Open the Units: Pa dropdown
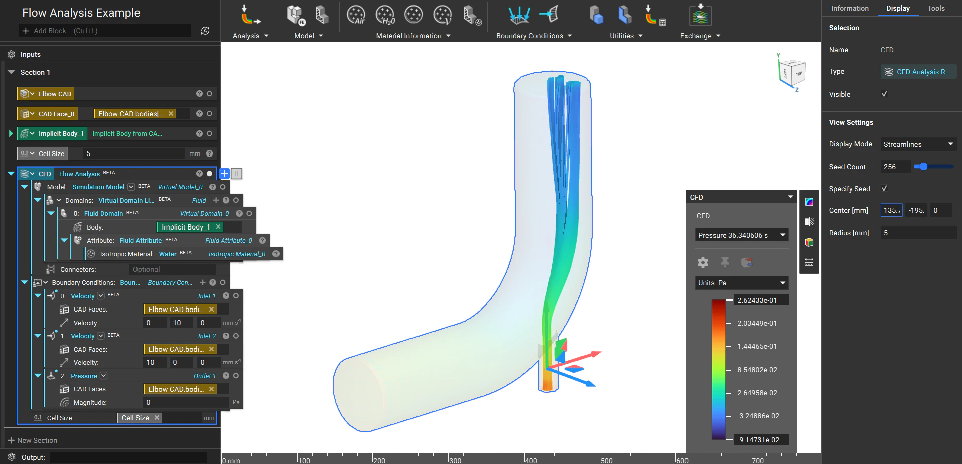The image size is (962, 464). tap(742, 283)
